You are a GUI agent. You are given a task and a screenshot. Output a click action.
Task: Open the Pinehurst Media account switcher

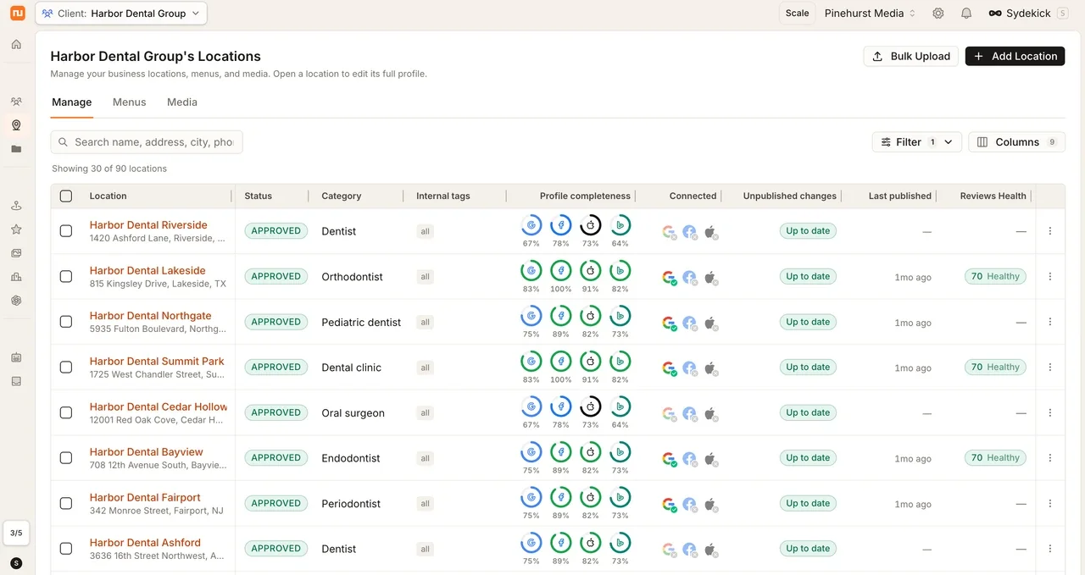point(871,14)
